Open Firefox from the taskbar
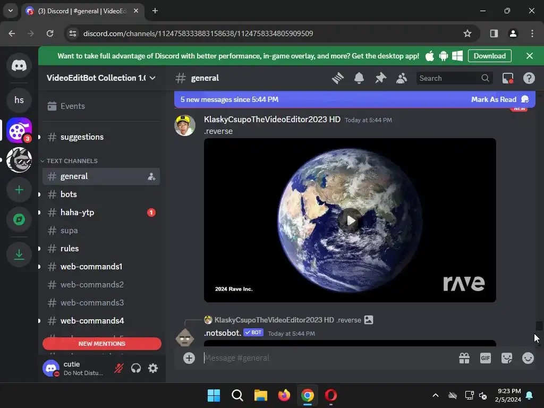 tap(284, 395)
